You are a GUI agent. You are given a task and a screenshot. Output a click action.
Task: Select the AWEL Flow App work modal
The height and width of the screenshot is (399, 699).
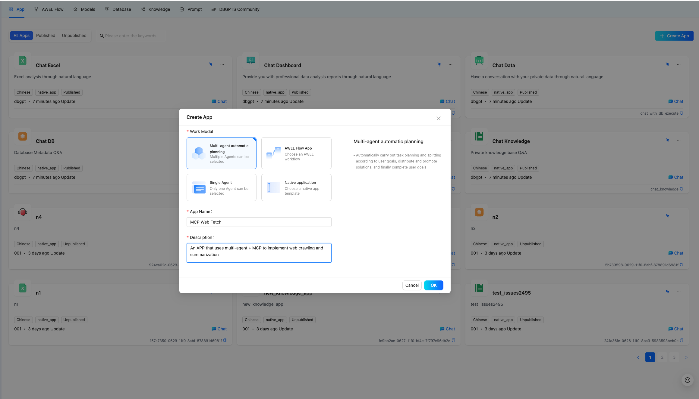point(296,153)
